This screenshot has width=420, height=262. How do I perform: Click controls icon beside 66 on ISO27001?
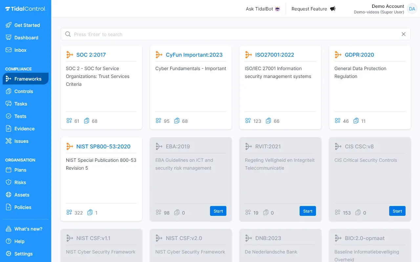[x=268, y=121]
